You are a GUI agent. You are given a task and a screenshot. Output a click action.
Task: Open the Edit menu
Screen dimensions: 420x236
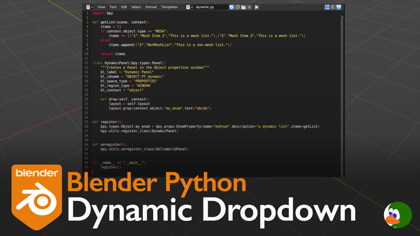[x=124, y=7]
